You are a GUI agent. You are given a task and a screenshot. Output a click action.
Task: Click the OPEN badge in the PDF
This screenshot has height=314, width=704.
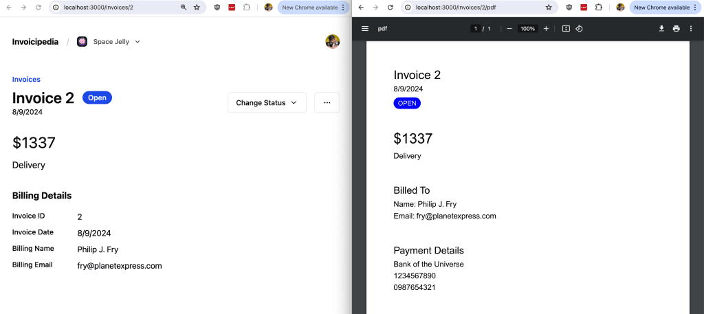tap(407, 103)
